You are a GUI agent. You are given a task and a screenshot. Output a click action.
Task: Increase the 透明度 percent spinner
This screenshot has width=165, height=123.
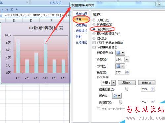[x=153, y=101]
